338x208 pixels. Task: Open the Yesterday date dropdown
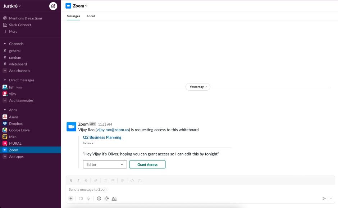pyautogui.click(x=198, y=87)
